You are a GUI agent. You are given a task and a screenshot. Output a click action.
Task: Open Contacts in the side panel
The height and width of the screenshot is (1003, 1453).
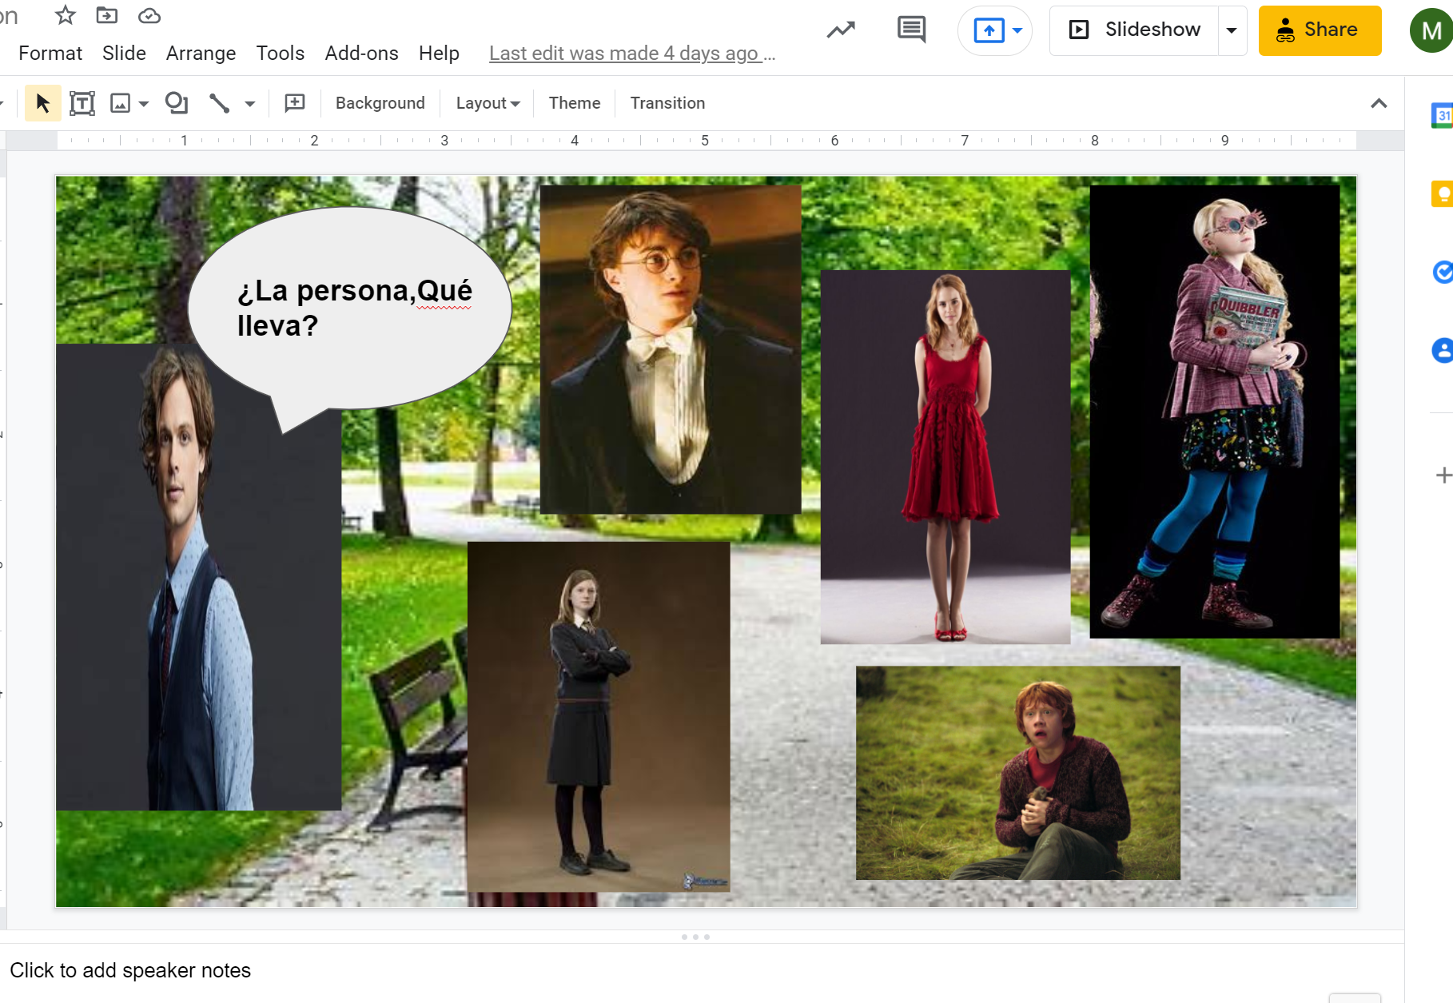click(x=1443, y=350)
